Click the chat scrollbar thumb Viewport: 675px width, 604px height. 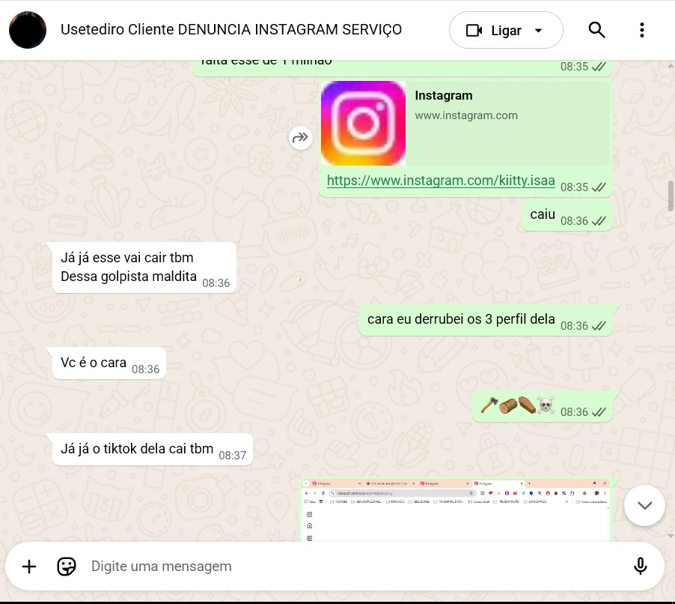coord(671,196)
